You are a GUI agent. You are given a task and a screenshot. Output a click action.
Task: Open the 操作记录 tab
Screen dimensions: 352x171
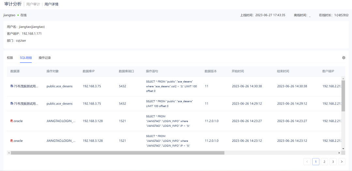coord(45,58)
